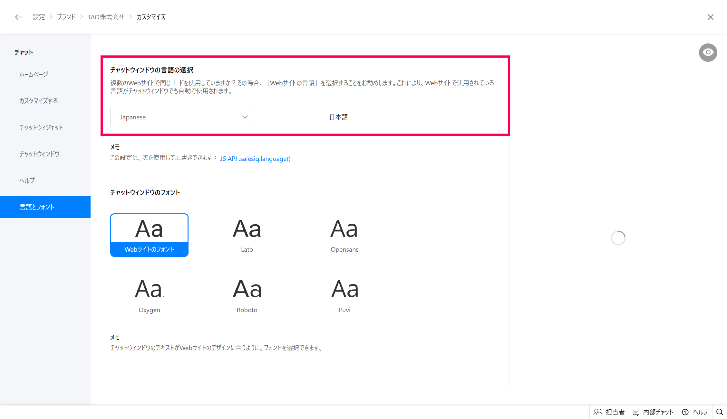
Task: Select the Webサイトのフォント font option
Action: tap(149, 235)
